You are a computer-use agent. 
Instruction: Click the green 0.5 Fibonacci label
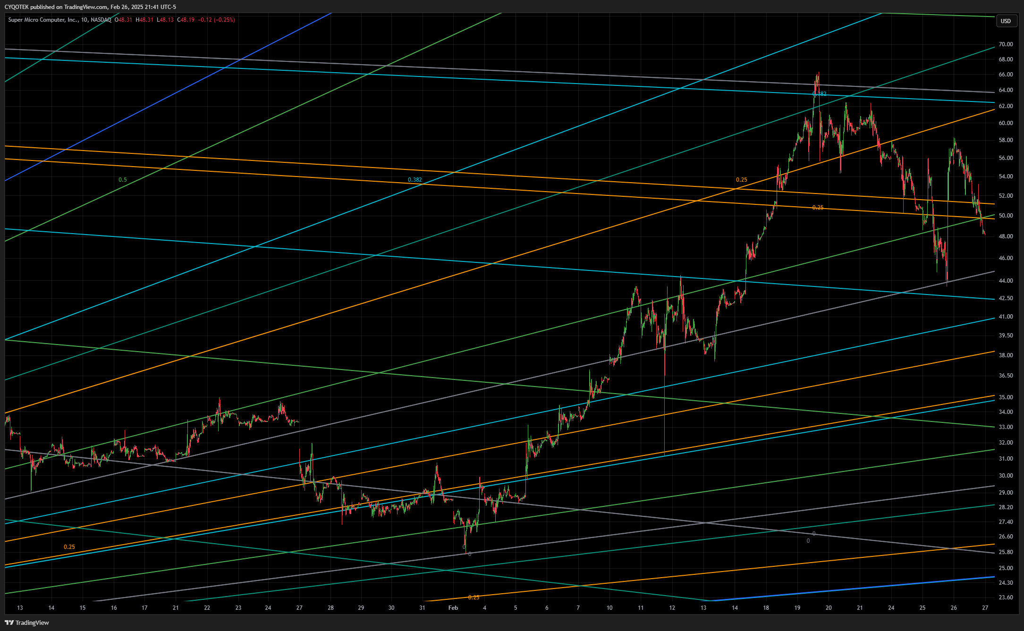point(123,180)
